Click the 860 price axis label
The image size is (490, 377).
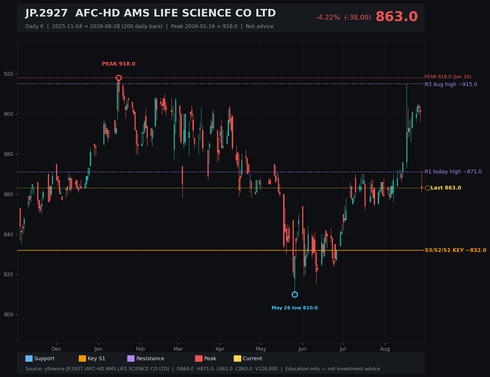pos(9,194)
